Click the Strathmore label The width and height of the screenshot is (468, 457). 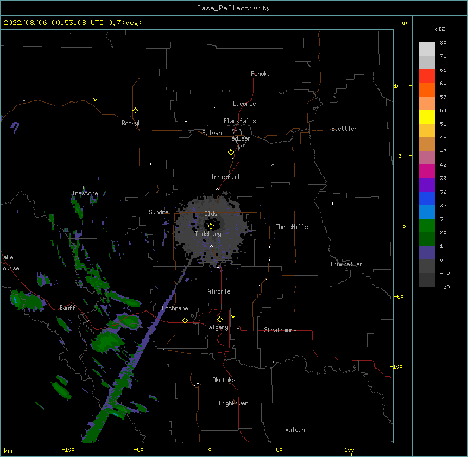coord(280,330)
